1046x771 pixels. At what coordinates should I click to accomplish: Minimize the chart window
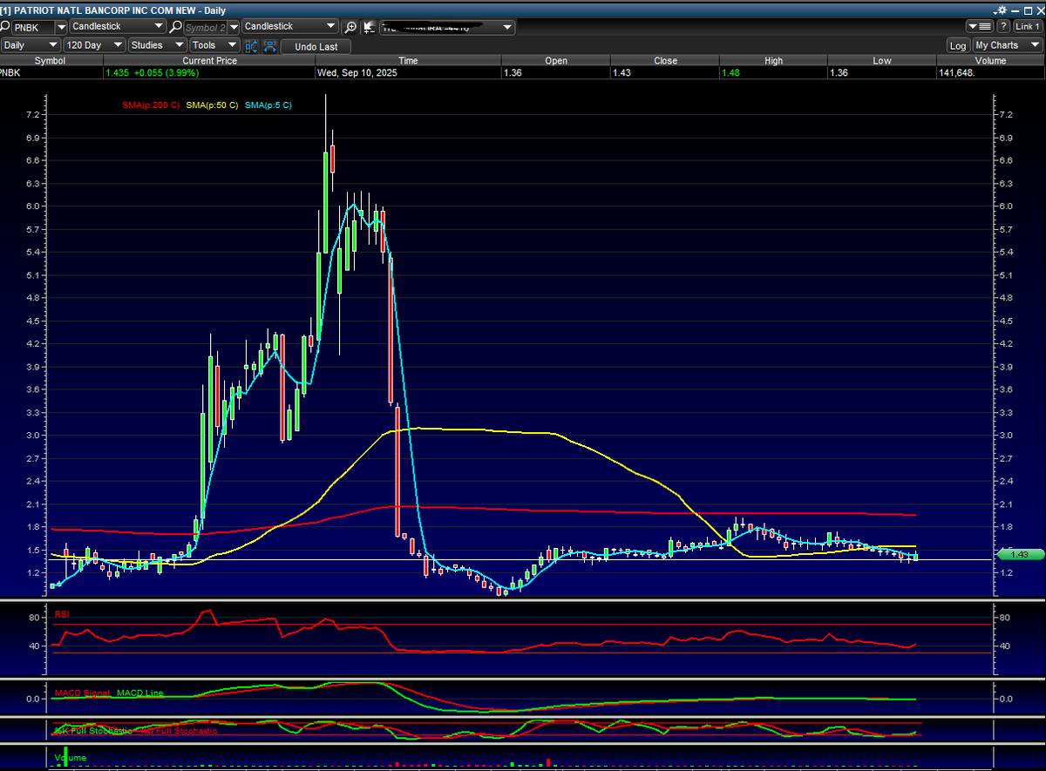click(1015, 10)
